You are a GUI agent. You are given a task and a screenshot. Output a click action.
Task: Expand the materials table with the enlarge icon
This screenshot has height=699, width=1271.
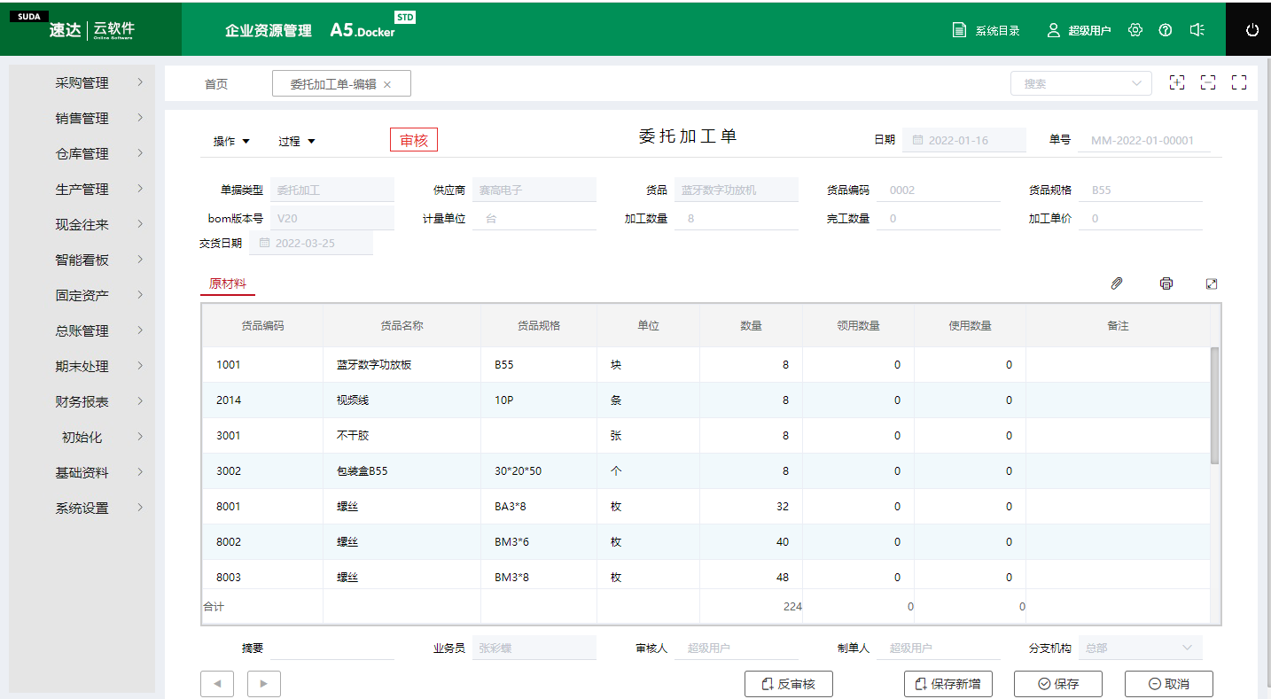[1212, 283]
